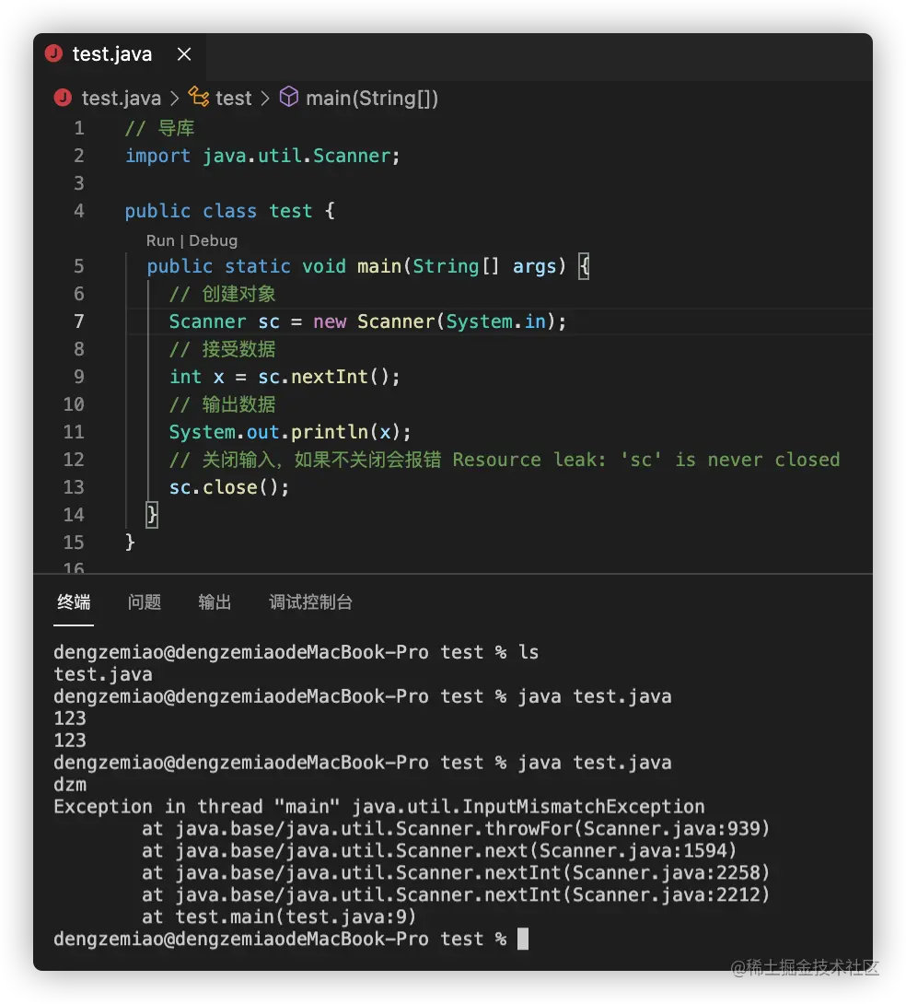Switch to the 调试控制台 panel tab
The width and height of the screenshot is (906, 1004).
click(x=310, y=602)
